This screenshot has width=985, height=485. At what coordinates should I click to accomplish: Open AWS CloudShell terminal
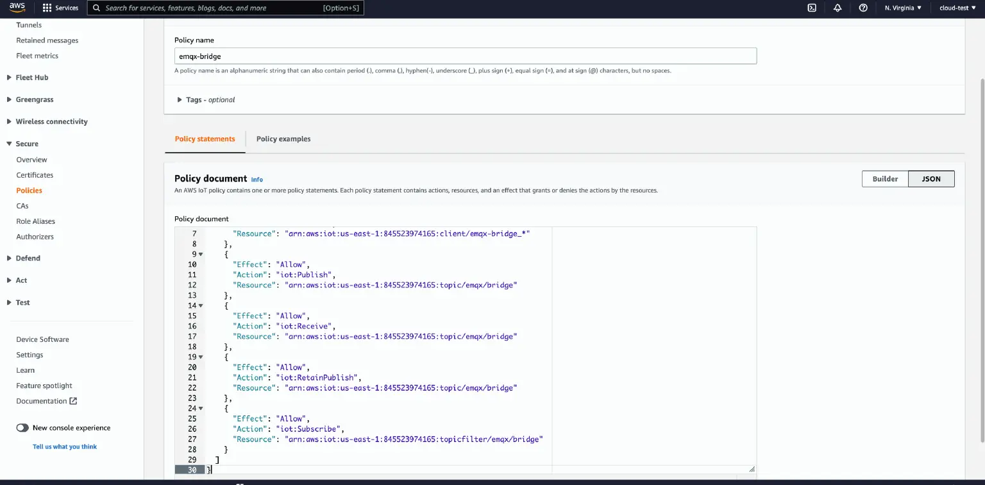[812, 8]
